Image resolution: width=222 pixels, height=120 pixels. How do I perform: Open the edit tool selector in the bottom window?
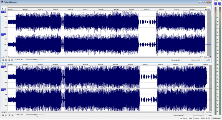pos(5,64)
